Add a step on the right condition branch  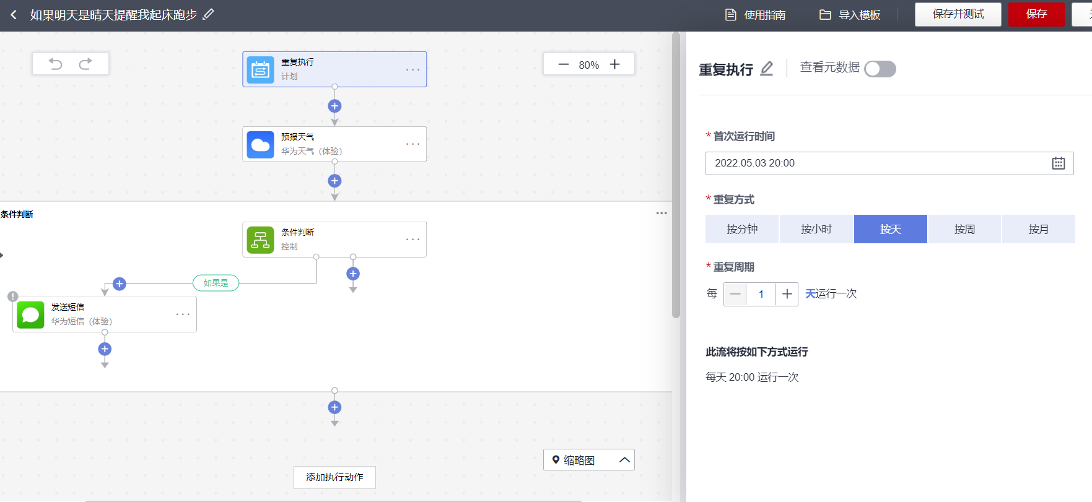coord(353,274)
